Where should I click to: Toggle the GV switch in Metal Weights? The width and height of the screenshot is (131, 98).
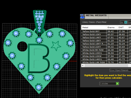[124, 22]
